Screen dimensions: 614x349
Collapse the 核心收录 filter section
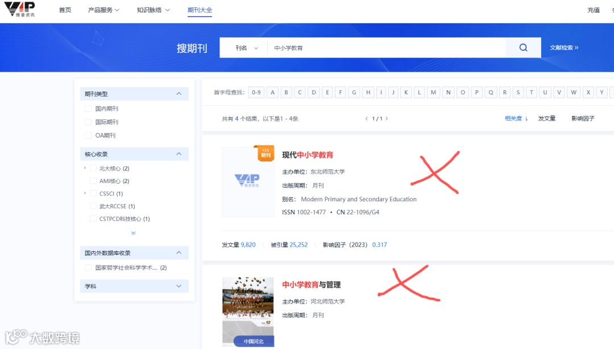[179, 154]
